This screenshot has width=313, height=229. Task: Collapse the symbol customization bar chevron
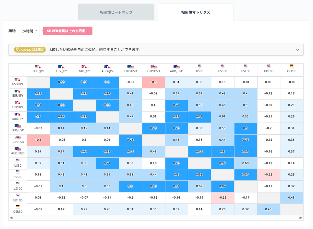pyautogui.click(x=297, y=50)
